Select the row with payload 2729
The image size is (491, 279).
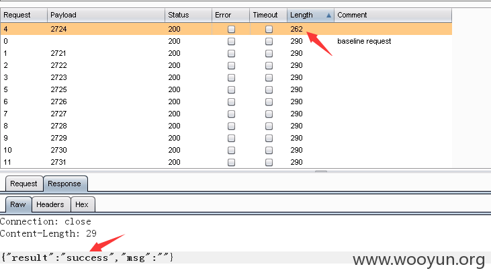[226, 138]
